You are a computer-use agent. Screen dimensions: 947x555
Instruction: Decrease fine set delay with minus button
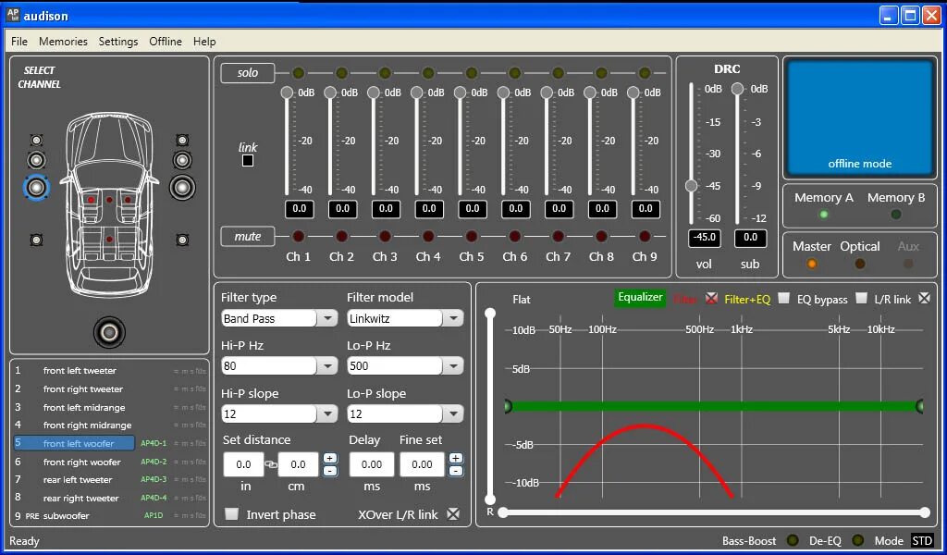[x=456, y=471]
